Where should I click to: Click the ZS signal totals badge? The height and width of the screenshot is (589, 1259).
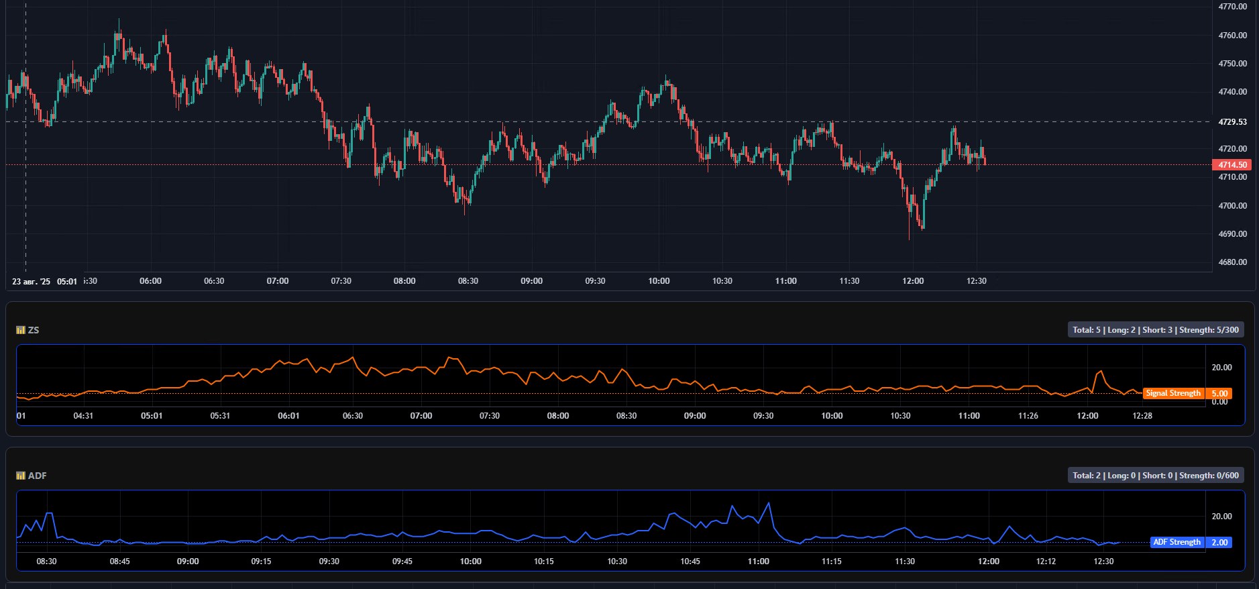tap(1155, 330)
